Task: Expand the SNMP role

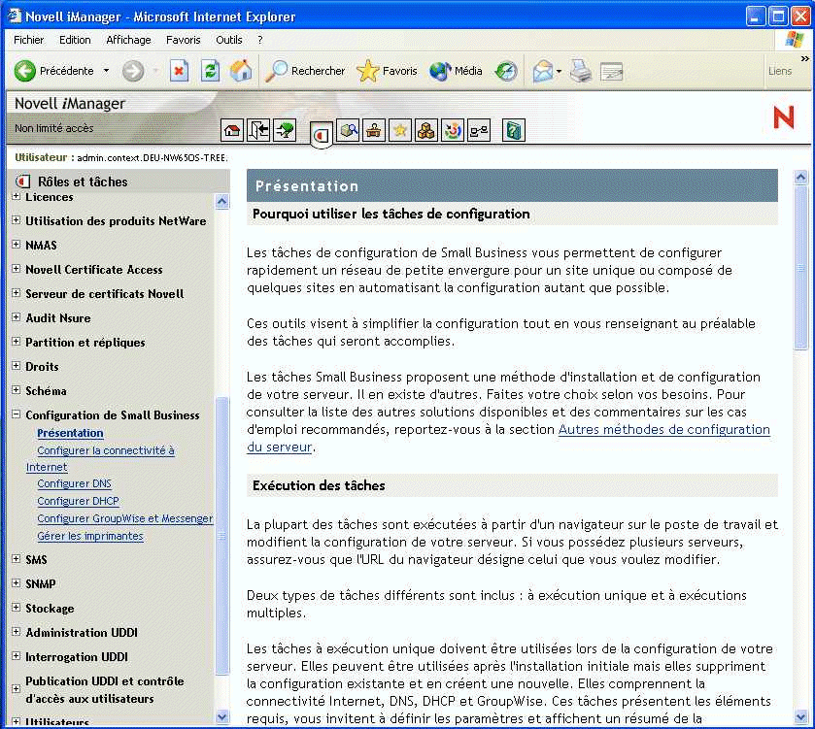Action: click(x=17, y=583)
